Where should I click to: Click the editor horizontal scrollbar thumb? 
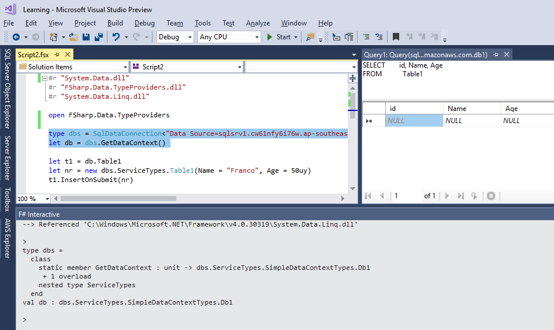(118, 199)
